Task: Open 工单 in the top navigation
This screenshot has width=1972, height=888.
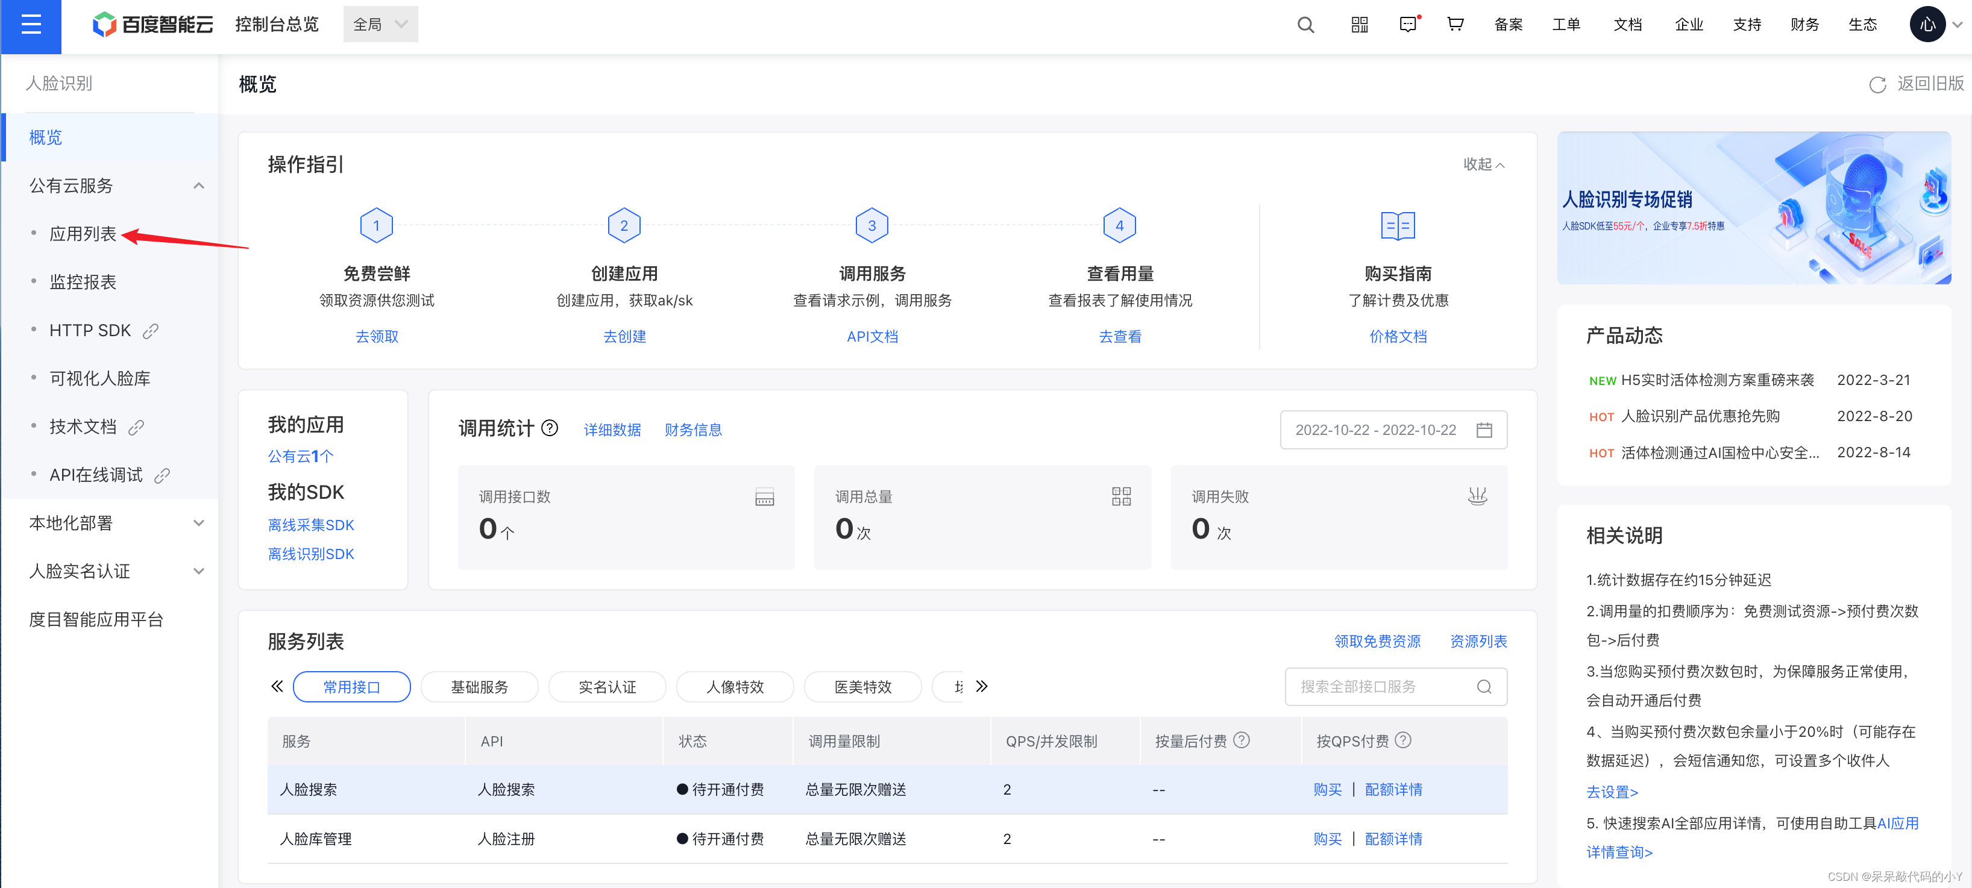Action: click(1566, 25)
